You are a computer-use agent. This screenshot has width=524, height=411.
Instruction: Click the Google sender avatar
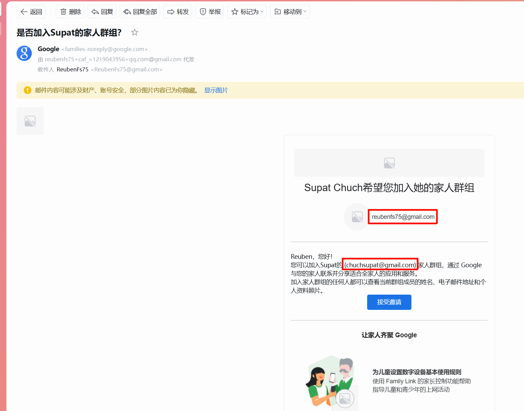click(24, 53)
